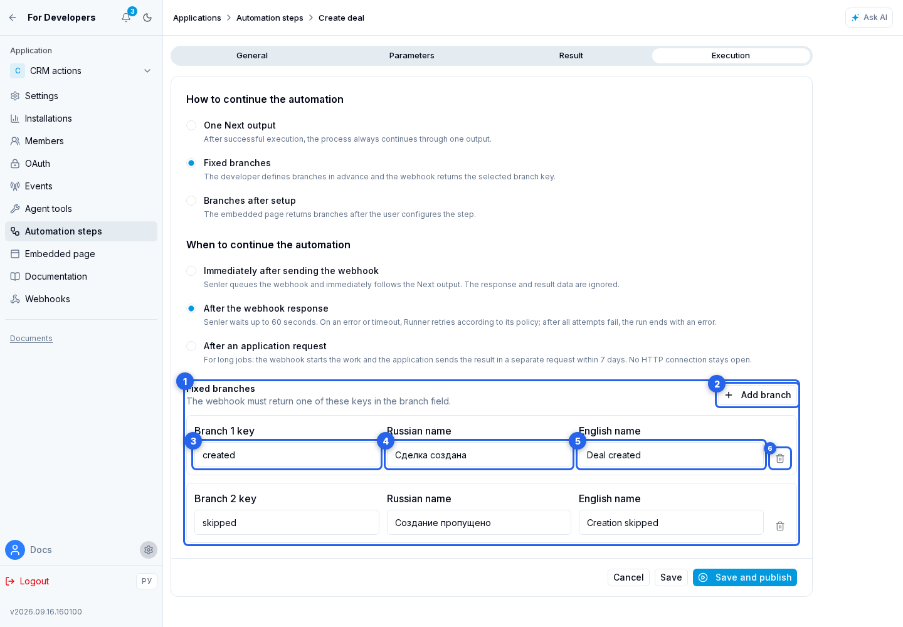Click the Embedded page sidebar icon
The image size is (903, 627).
15,254
